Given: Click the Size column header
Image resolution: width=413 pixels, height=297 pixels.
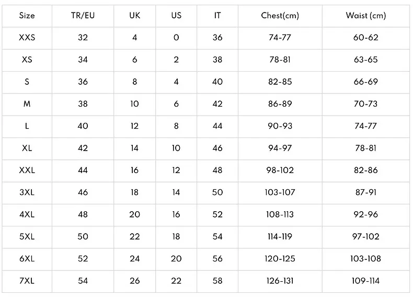Looking at the screenshot, I should [x=27, y=16].
